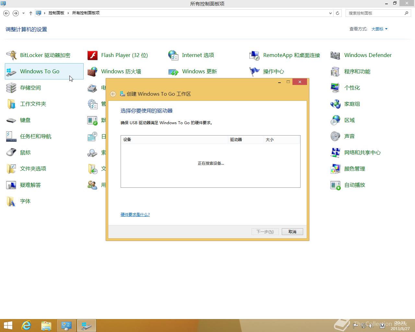This screenshot has width=415, height=332.
Task: Open 字体 fonts icon
Action: click(x=11, y=201)
